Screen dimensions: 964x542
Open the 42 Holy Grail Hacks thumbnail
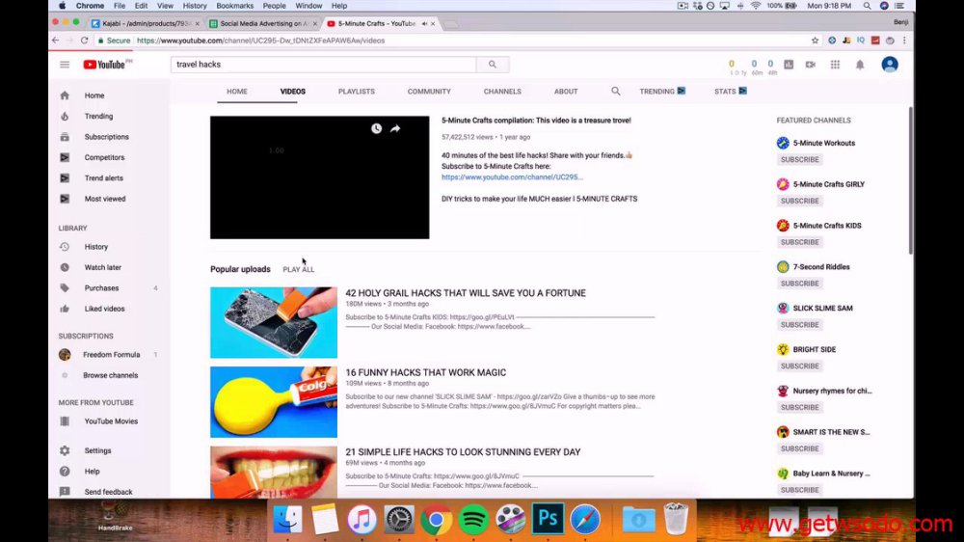[274, 322]
